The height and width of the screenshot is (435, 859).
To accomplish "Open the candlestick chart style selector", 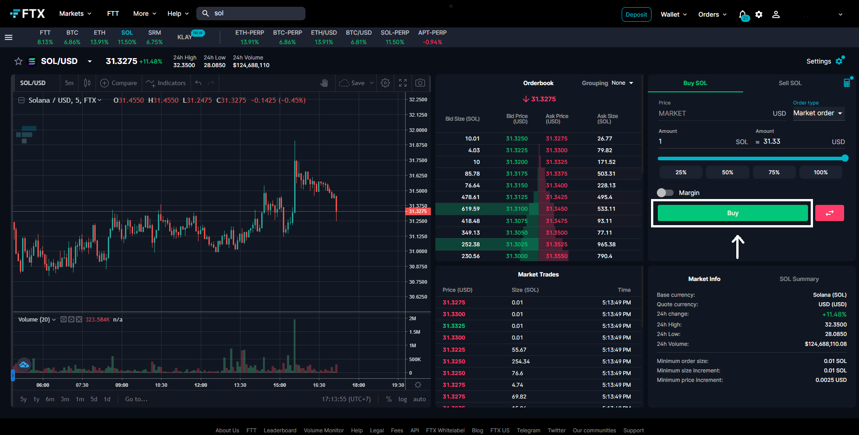I will (x=87, y=83).
